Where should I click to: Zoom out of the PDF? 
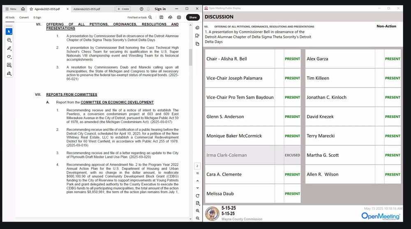click(x=197, y=218)
